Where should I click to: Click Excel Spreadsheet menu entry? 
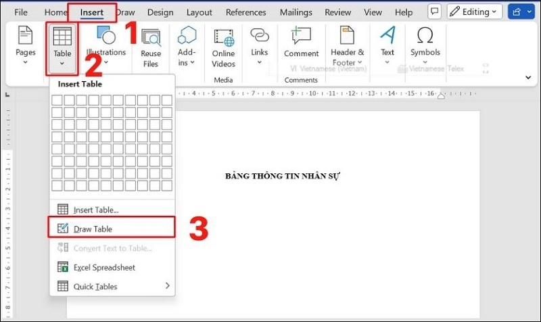coord(104,267)
